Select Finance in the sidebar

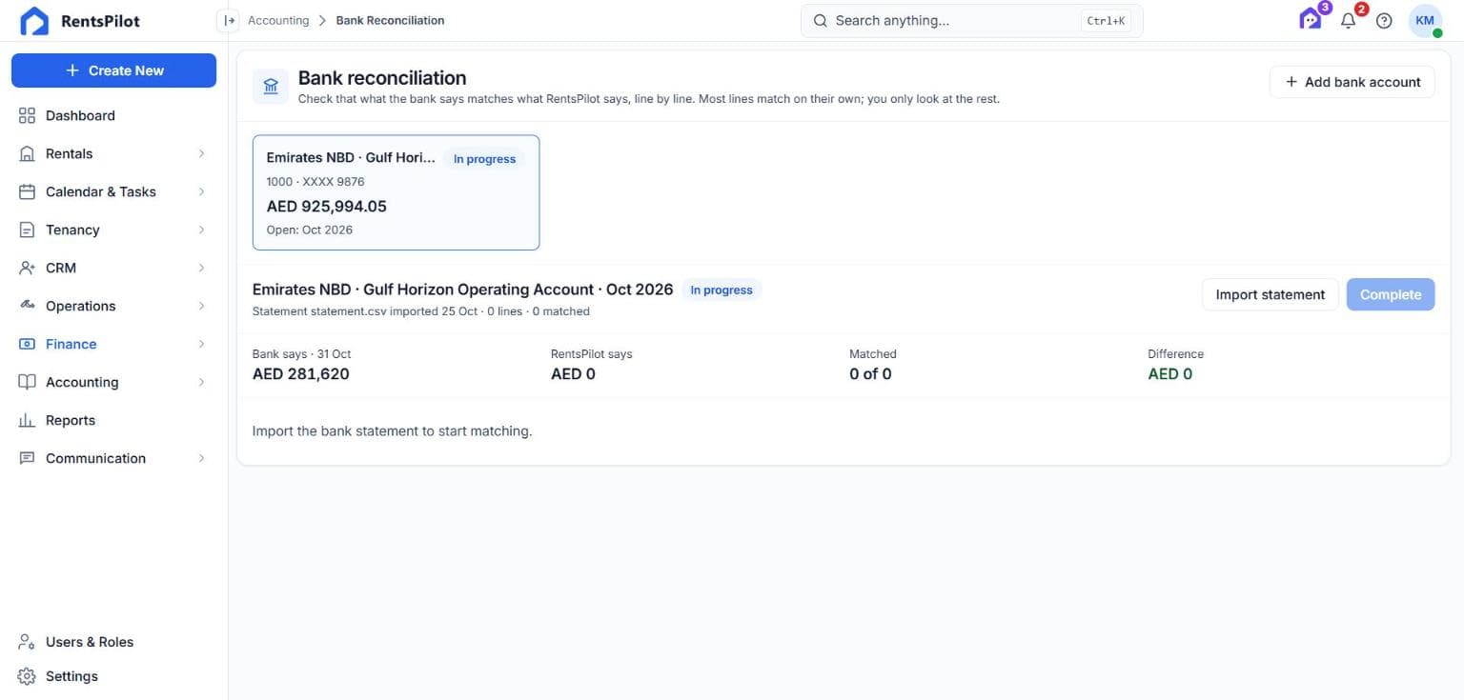click(x=113, y=344)
